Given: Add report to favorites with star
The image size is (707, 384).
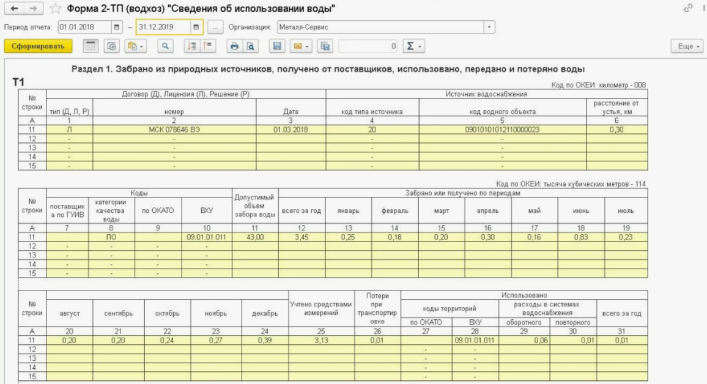Looking at the screenshot, I should (55, 9).
